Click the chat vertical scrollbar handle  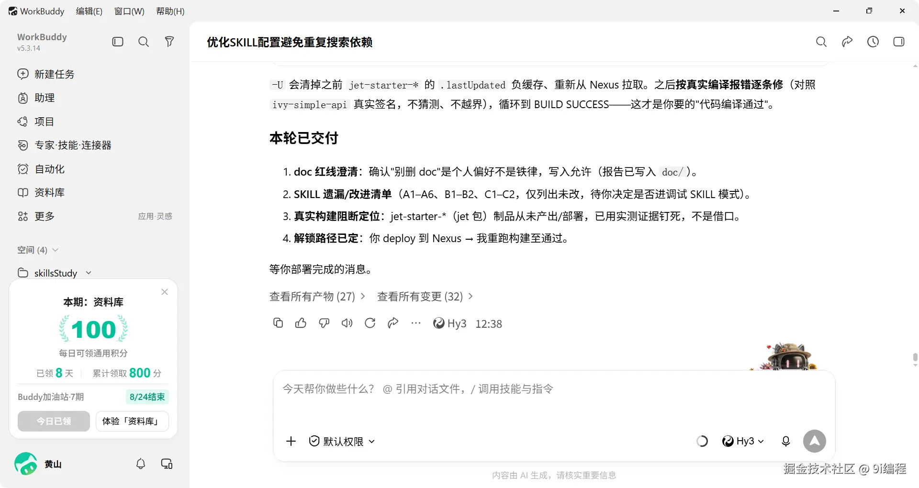tap(915, 358)
